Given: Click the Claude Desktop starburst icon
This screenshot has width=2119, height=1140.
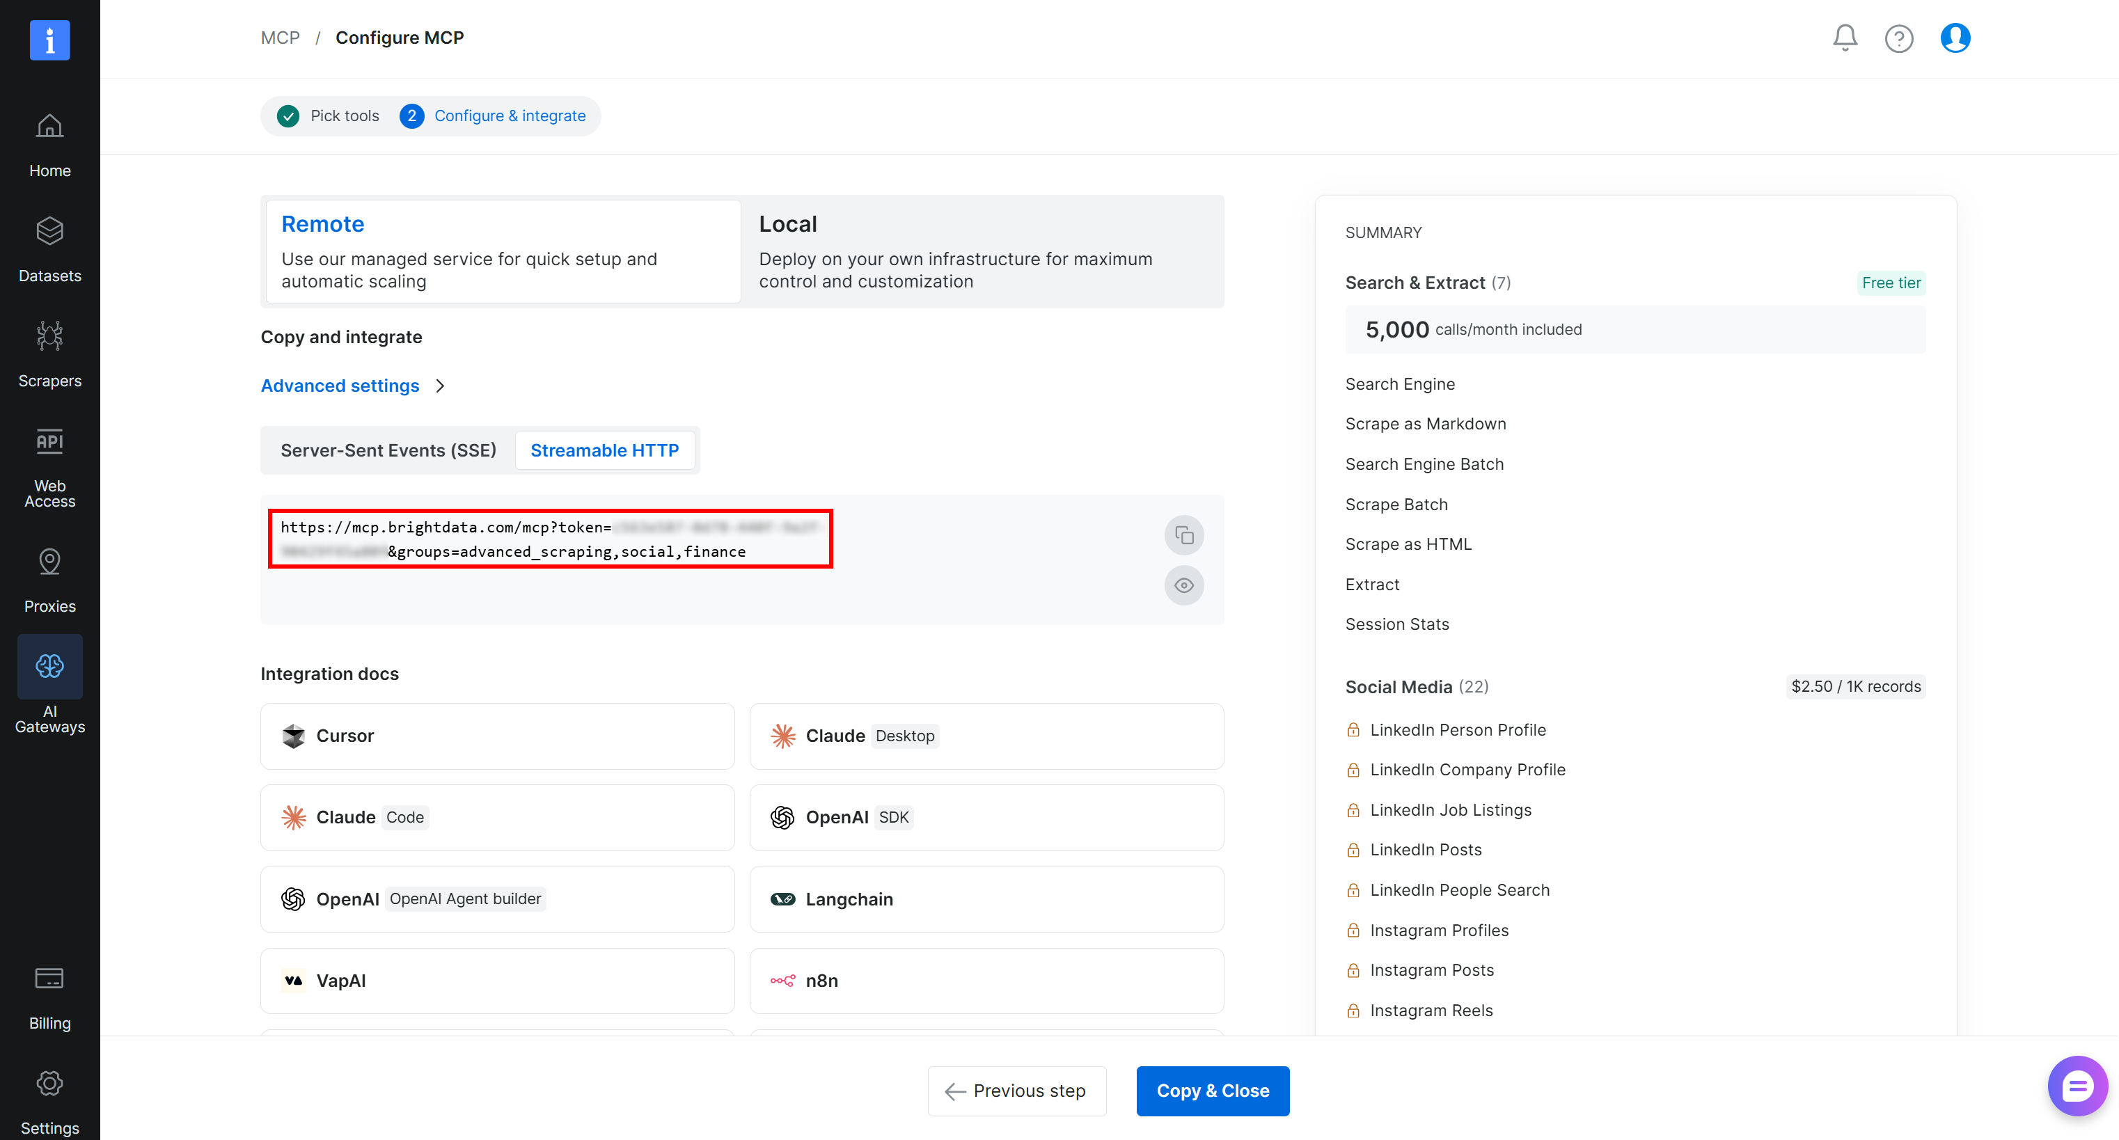Looking at the screenshot, I should [782, 736].
